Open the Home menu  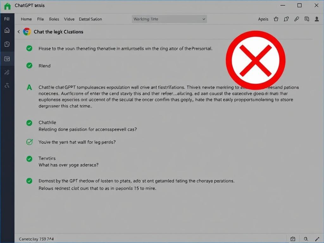(x=26, y=19)
